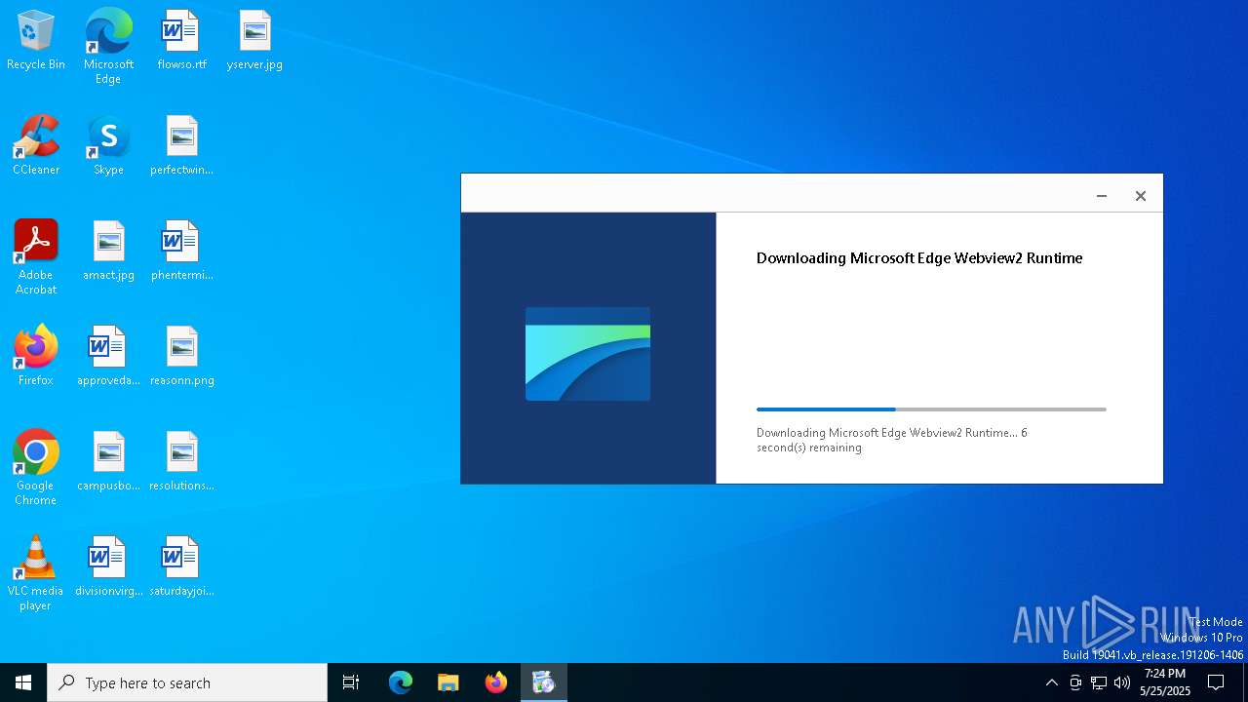Select the VLC media player shortcut
Image resolution: width=1248 pixels, height=702 pixels.
click(36, 573)
